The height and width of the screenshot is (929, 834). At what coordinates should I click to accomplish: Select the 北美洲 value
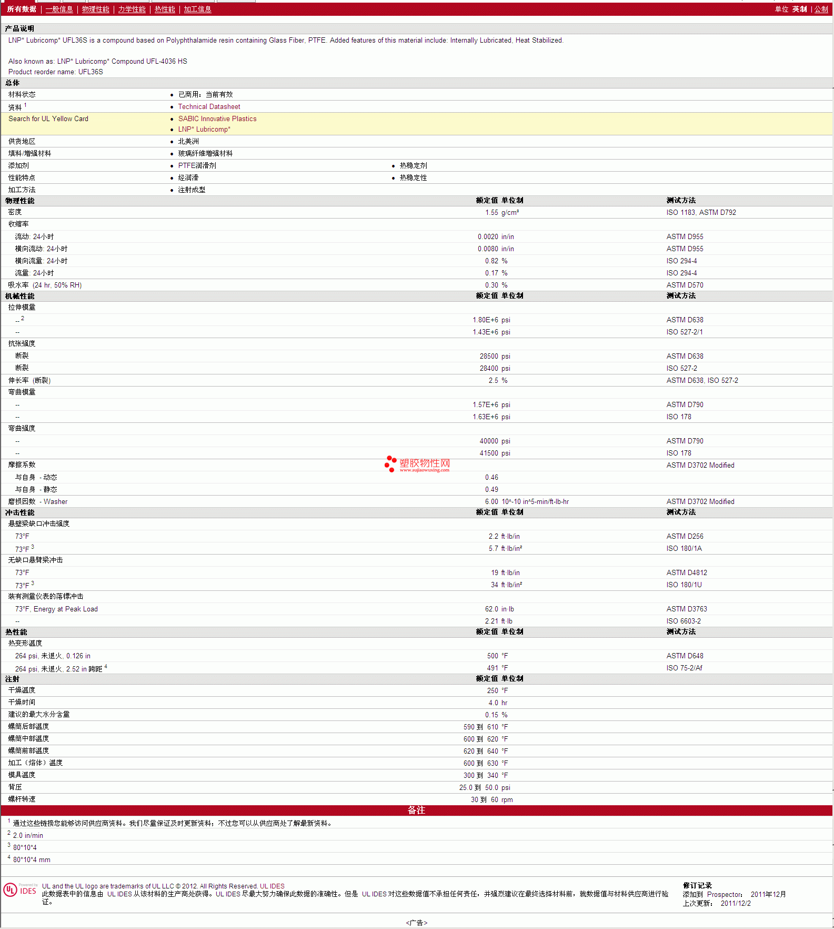click(188, 142)
